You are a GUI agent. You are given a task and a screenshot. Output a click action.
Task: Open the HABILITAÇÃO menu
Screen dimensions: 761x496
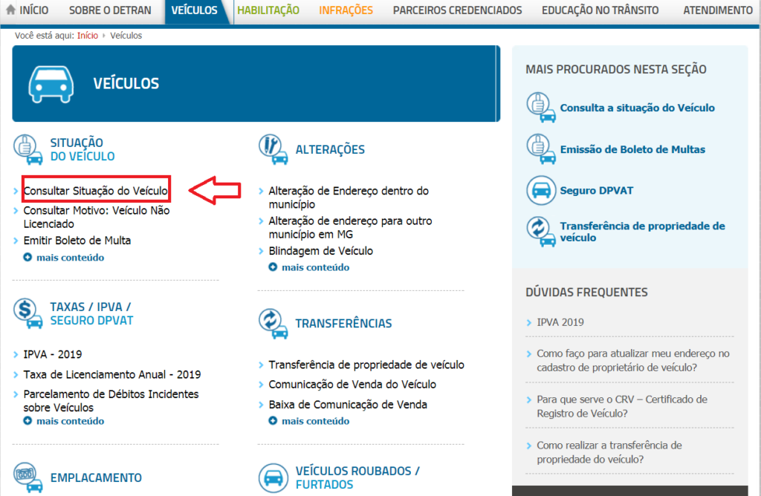point(268,10)
